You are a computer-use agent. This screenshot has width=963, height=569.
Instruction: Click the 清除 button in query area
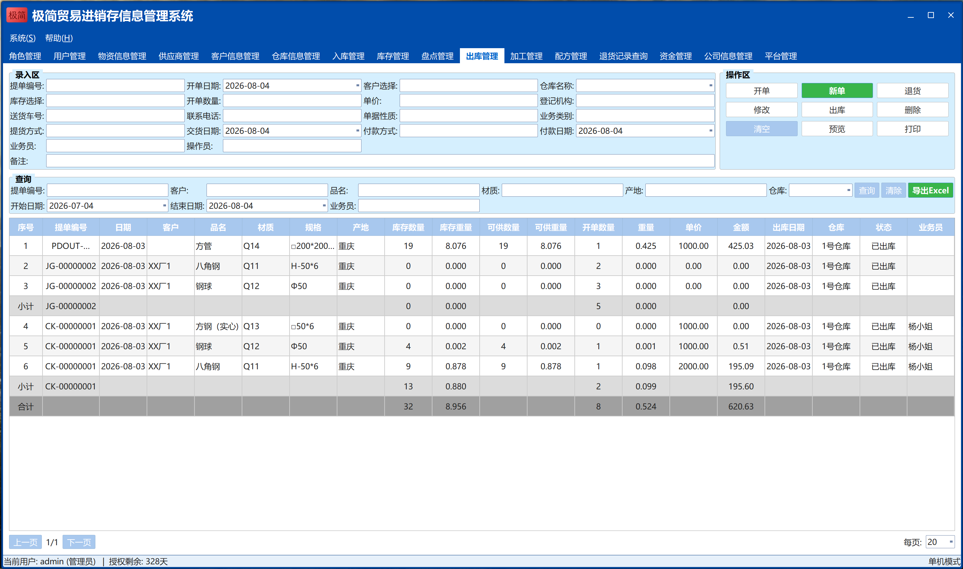point(894,191)
